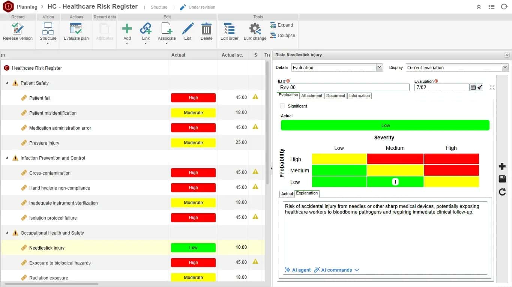Screen dimensions: 512x287
Task: Click the AI agent link
Action: point(298,270)
